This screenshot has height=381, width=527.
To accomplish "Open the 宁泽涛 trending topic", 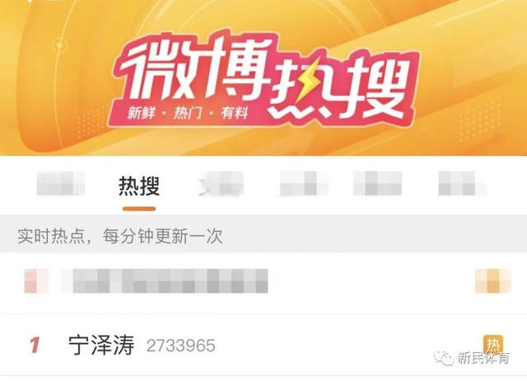I will 101,346.
